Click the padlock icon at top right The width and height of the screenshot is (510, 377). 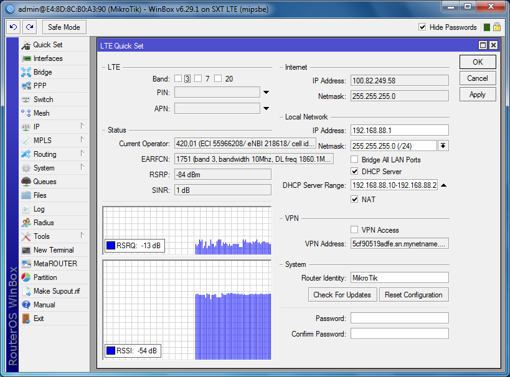pos(497,27)
